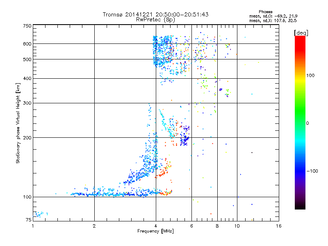Click the '500' height axis tick label
This screenshot has height=246, width=328.
click(x=27, y=59)
